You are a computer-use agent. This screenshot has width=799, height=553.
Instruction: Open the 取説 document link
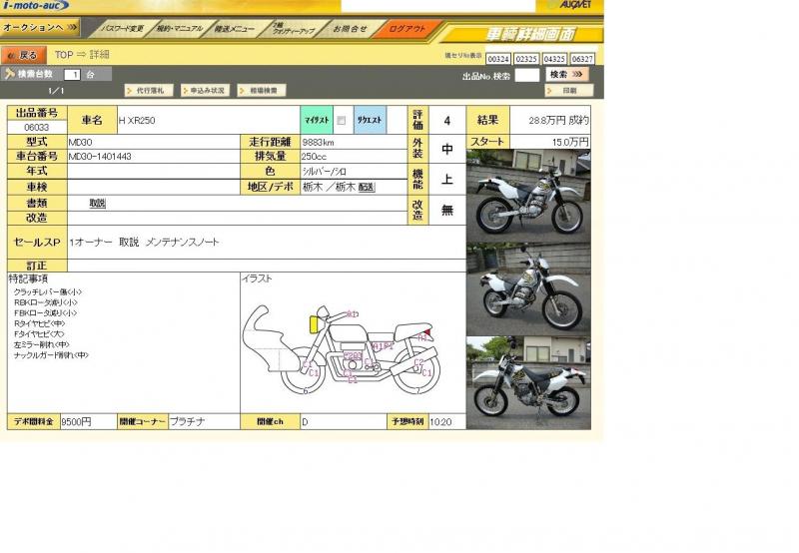tap(97, 204)
